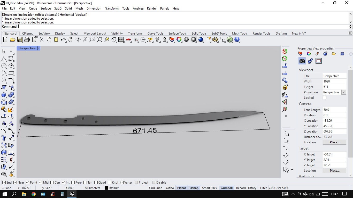Expand the hidden sidebar tools chevron
353x198 pixels.
(286, 116)
